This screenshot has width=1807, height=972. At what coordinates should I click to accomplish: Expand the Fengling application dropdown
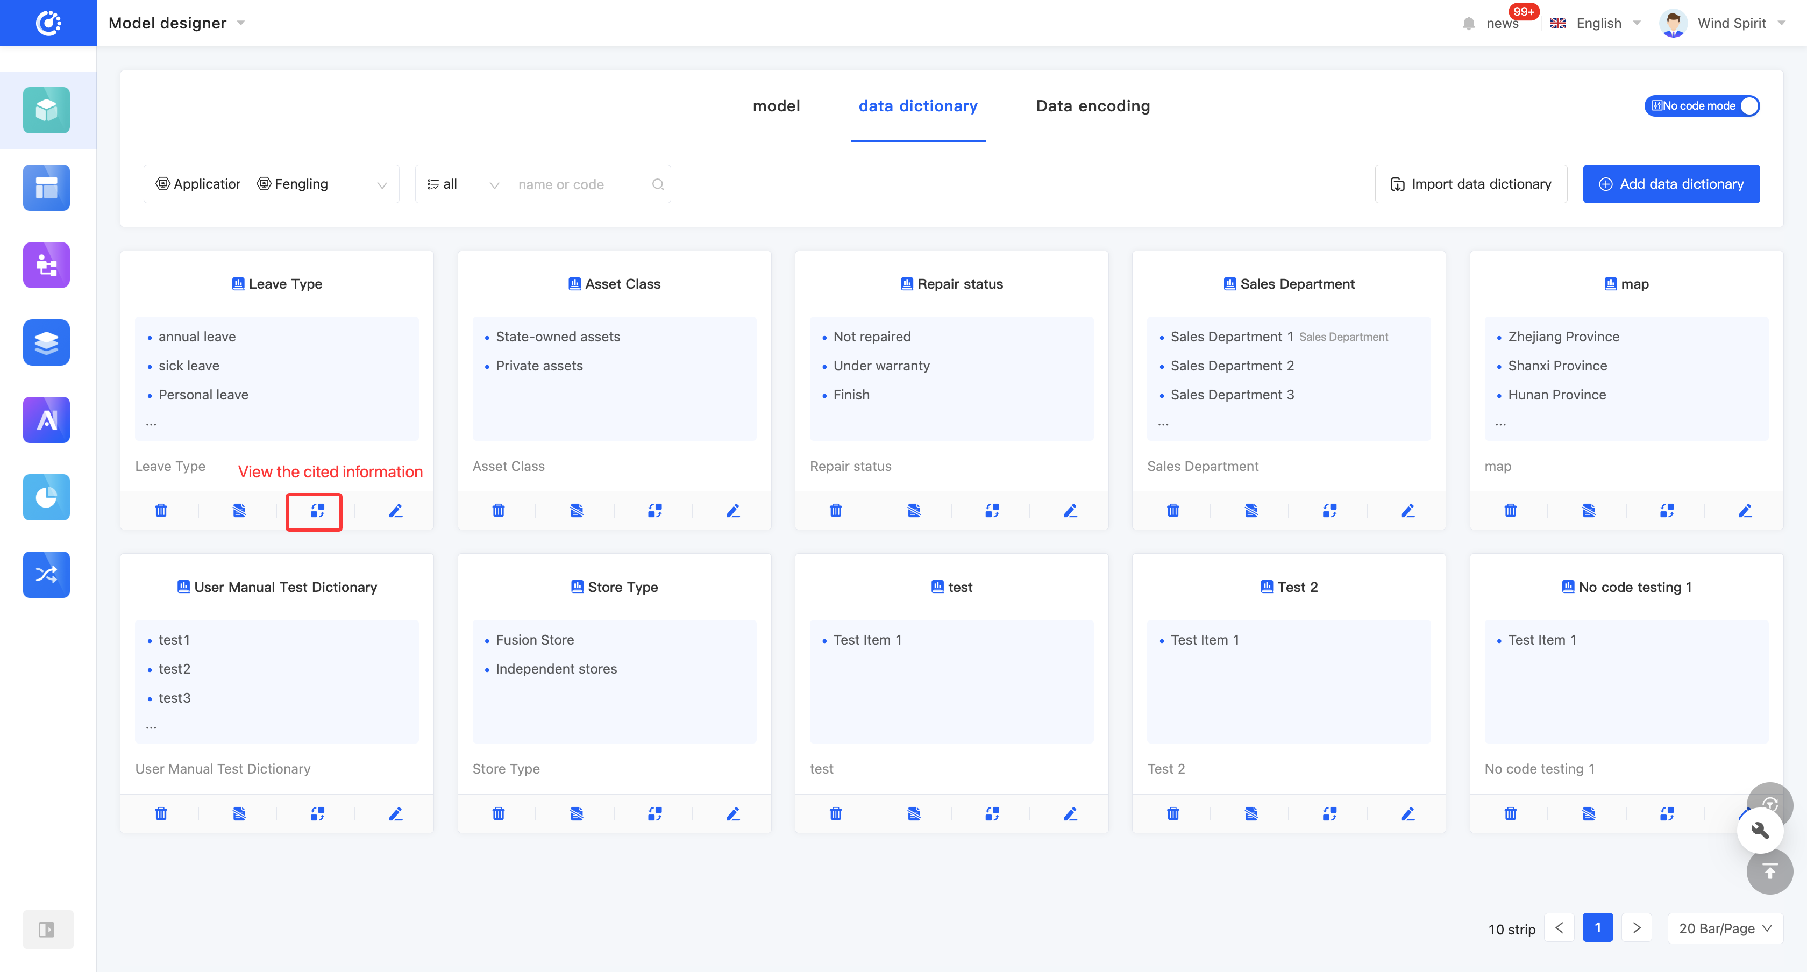[x=322, y=184]
